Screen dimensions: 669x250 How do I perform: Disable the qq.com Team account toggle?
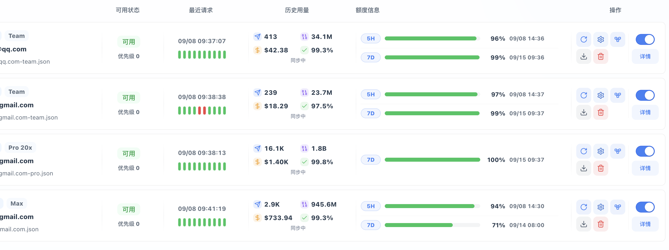coord(645,39)
